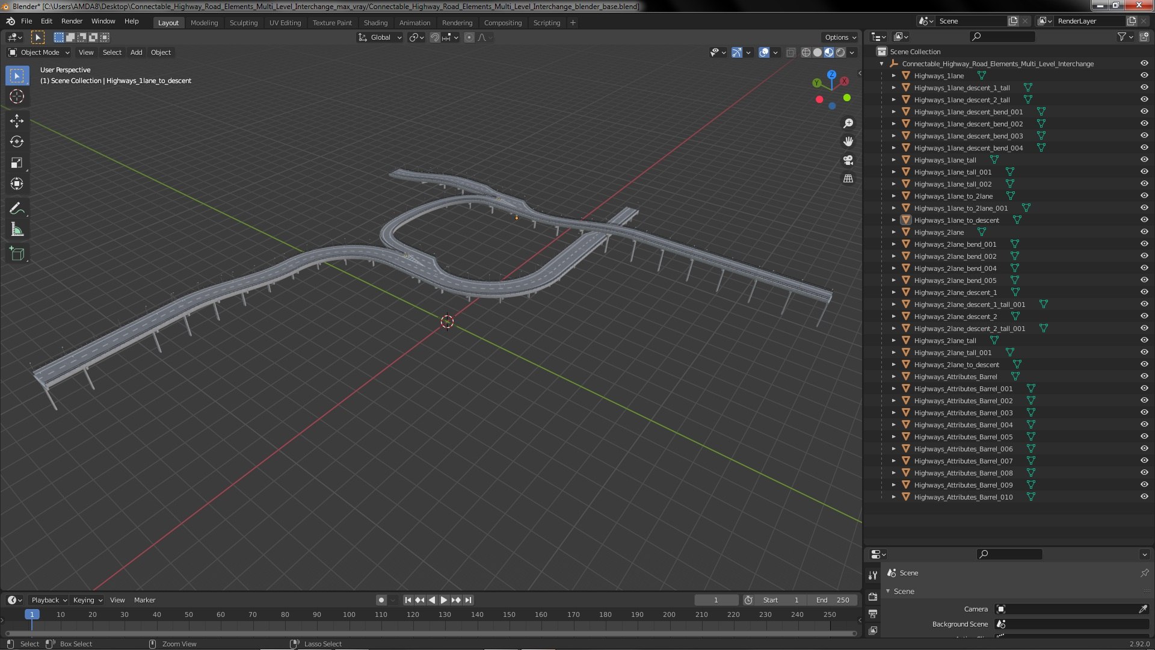Select the Transform tool
This screenshot has height=650, width=1155.
click(x=17, y=184)
